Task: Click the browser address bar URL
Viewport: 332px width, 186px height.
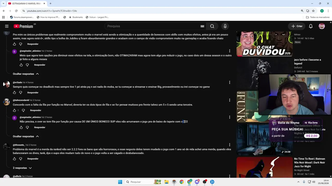Action: pyautogui.click(x=52, y=11)
